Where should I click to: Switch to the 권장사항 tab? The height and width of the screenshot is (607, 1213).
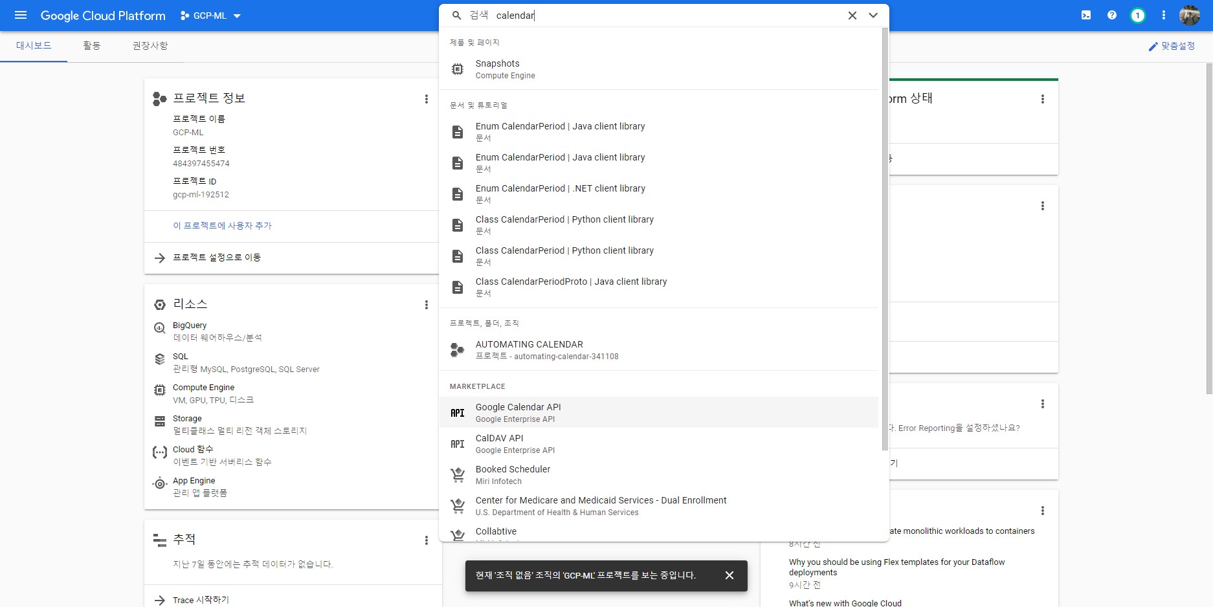150,46
